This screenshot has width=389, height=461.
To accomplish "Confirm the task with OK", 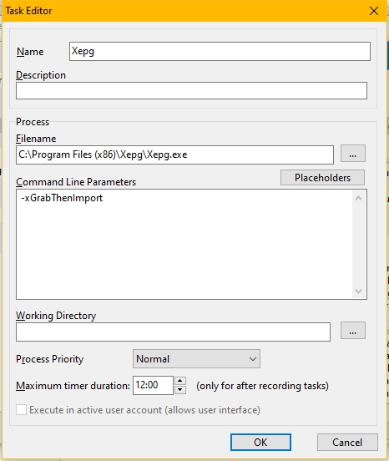I will coord(260,442).
